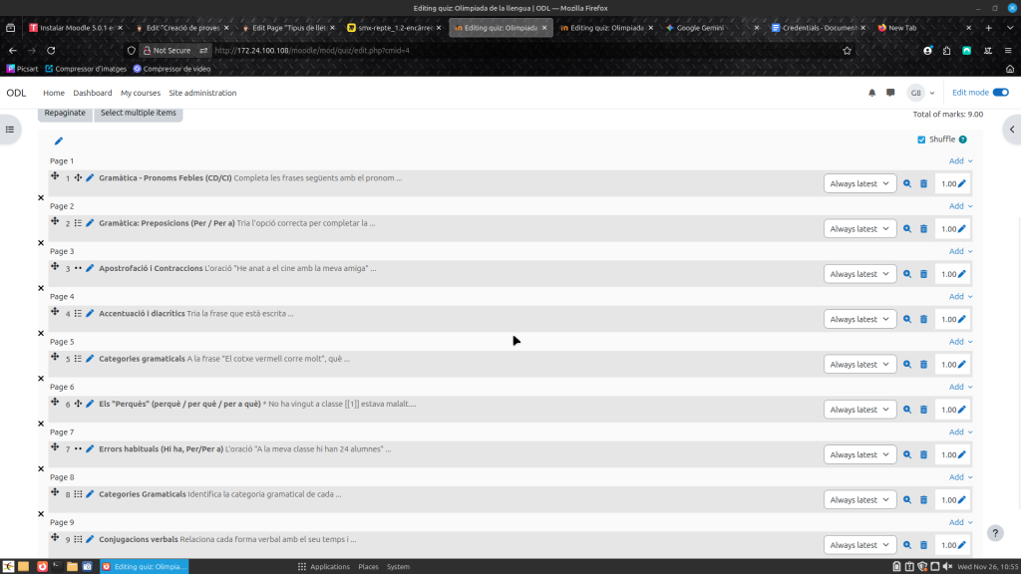
Task: Open the messaging chat bubble icon
Action: [x=890, y=93]
